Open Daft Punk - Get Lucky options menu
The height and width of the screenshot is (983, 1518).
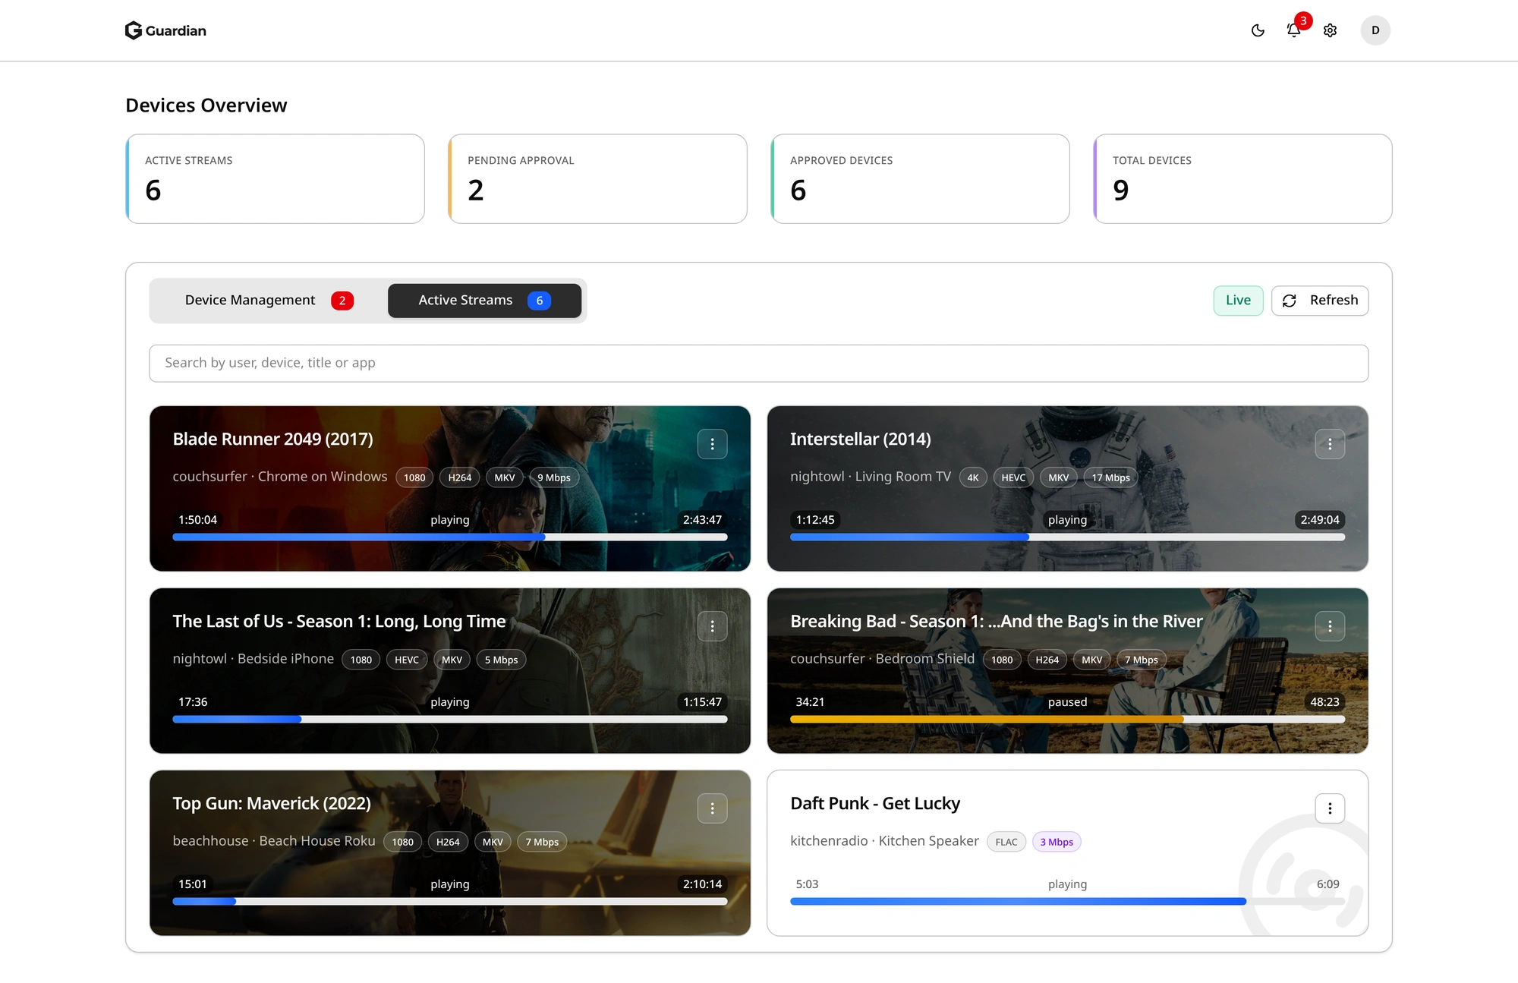pos(1330,808)
